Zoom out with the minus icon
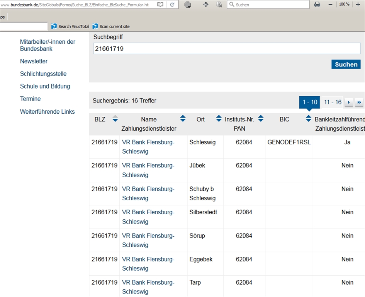 pos(330,5)
